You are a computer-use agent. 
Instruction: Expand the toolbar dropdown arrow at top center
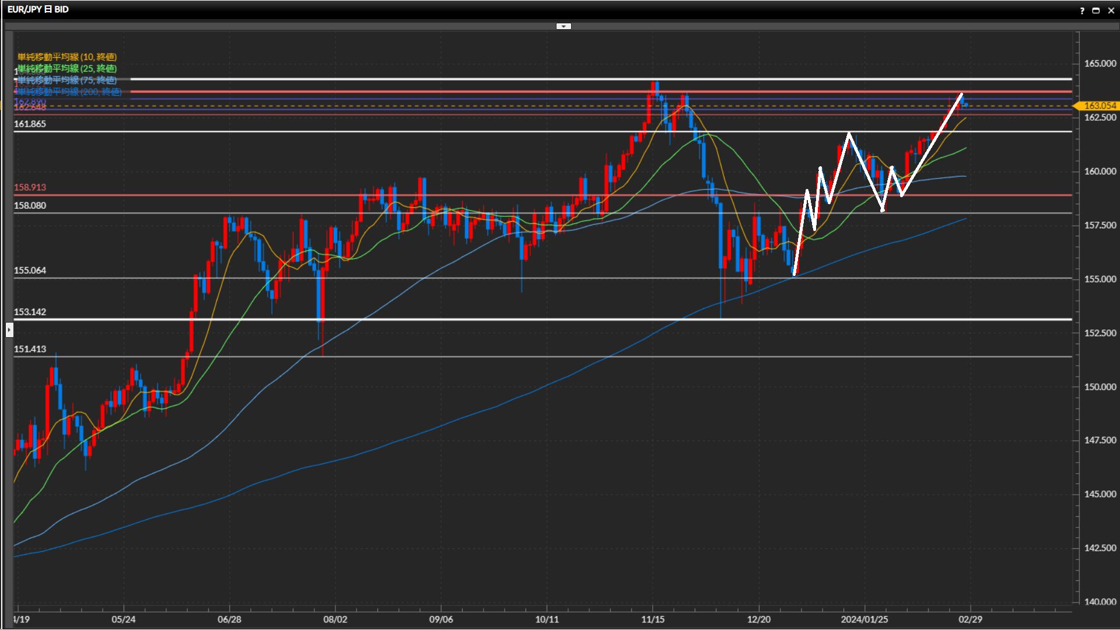pyautogui.click(x=563, y=26)
